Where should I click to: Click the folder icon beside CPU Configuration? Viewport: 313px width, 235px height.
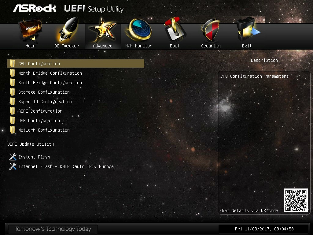[13, 64]
